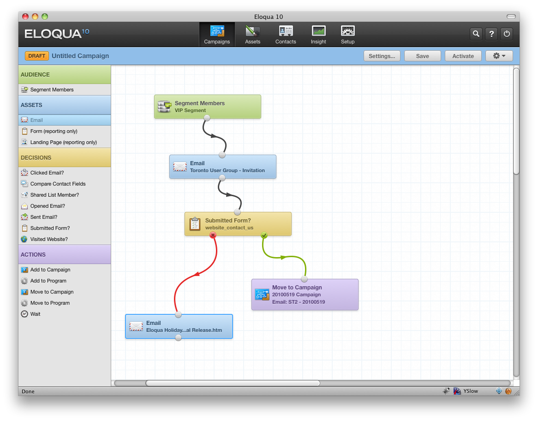Open the search magnifier tool
Image resolution: width=538 pixels, height=421 pixels.
(x=476, y=34)
